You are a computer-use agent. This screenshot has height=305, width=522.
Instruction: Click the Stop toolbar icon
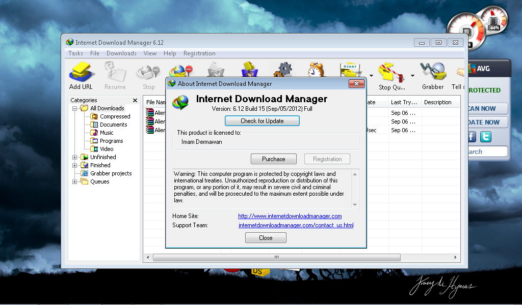point(148,77)
